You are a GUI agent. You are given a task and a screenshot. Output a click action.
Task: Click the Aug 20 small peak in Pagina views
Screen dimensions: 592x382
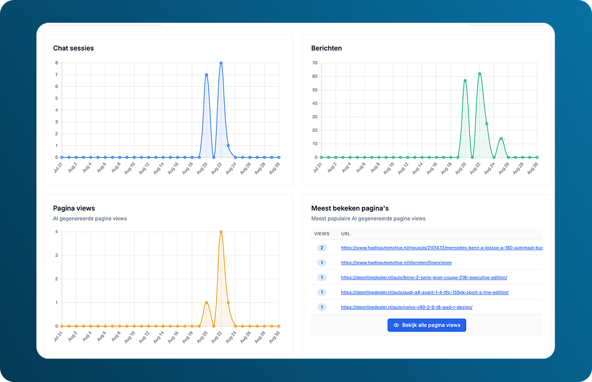point(206,302)
